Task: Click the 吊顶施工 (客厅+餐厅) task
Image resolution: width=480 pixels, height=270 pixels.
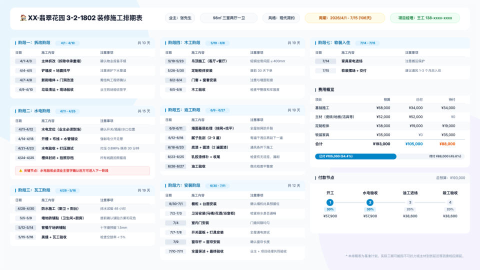Action: (209, 61)
